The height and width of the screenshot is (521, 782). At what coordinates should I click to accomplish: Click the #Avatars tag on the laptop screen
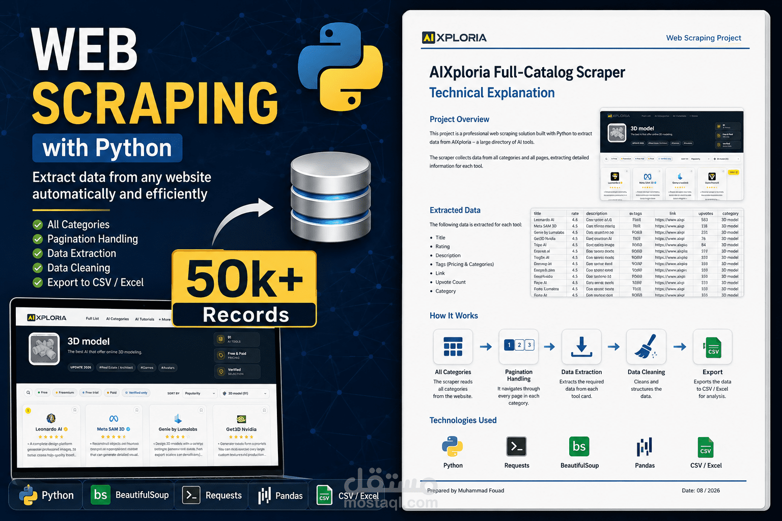point(168,367)
